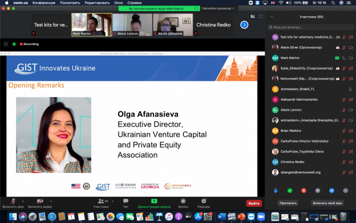Expand arrow next to Участники button
Image resolution: width=356 pixels, height=223 pixels.
coord(112,201)
